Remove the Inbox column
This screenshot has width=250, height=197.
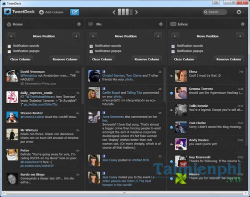228,59
